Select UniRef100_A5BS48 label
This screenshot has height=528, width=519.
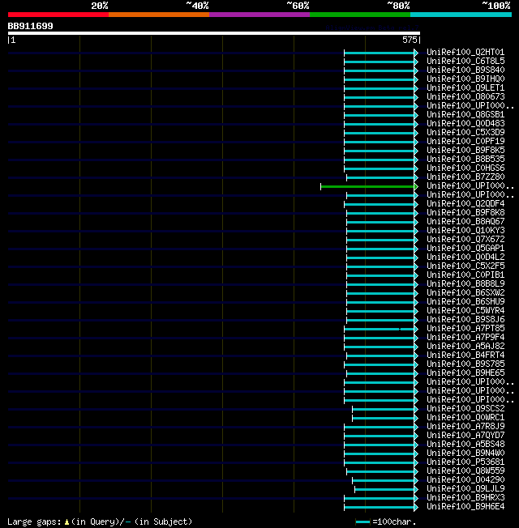(x=465, y=444)
